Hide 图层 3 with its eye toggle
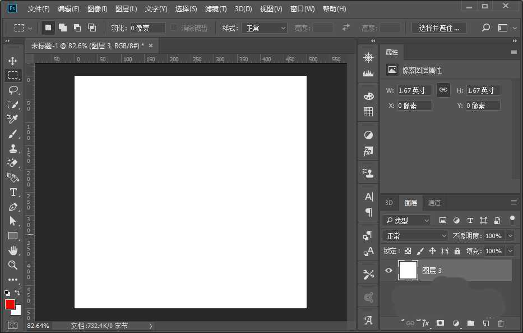523x333 pixels. [x=388, y=271]
